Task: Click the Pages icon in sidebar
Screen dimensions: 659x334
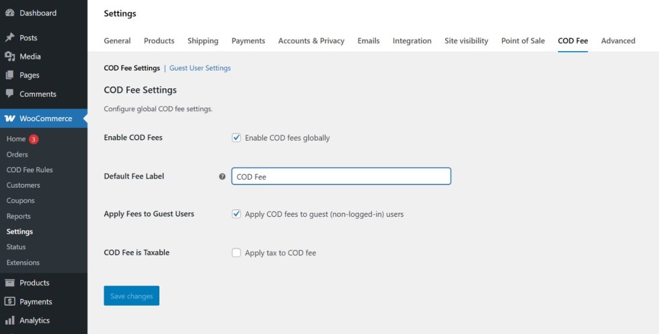Action: pyautogui.click(x=10, y=75)
